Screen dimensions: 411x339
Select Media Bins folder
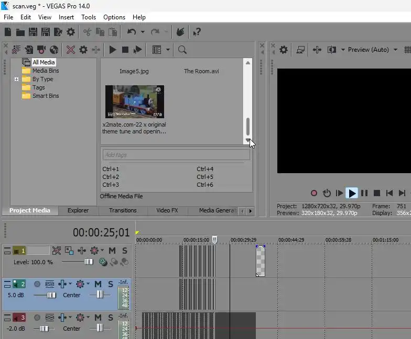(45, 71)
